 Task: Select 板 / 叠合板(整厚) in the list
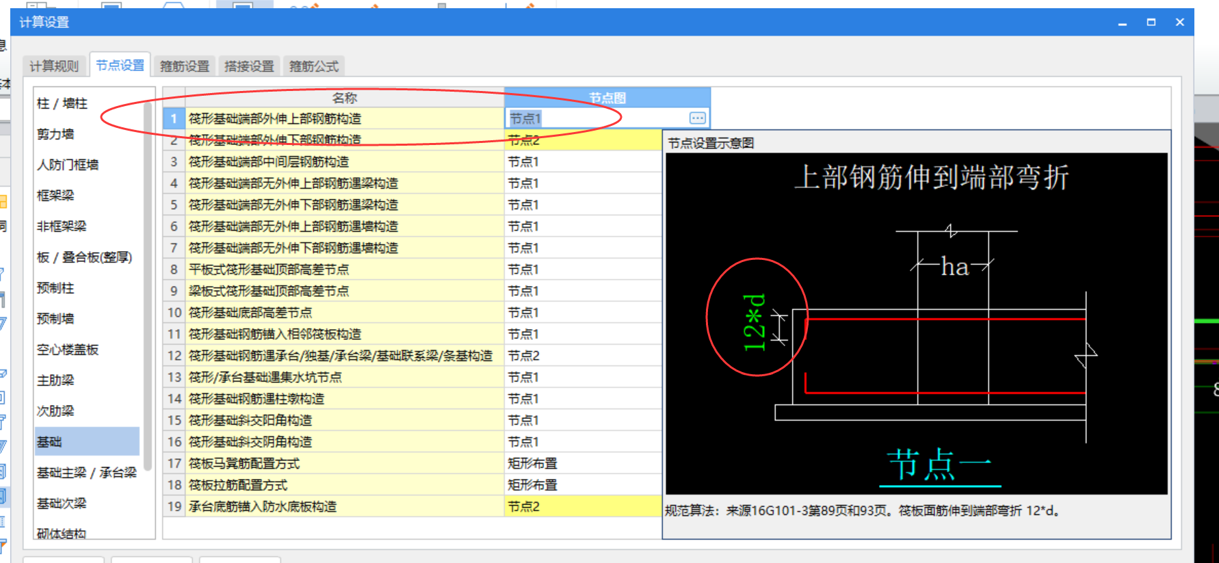84,257
